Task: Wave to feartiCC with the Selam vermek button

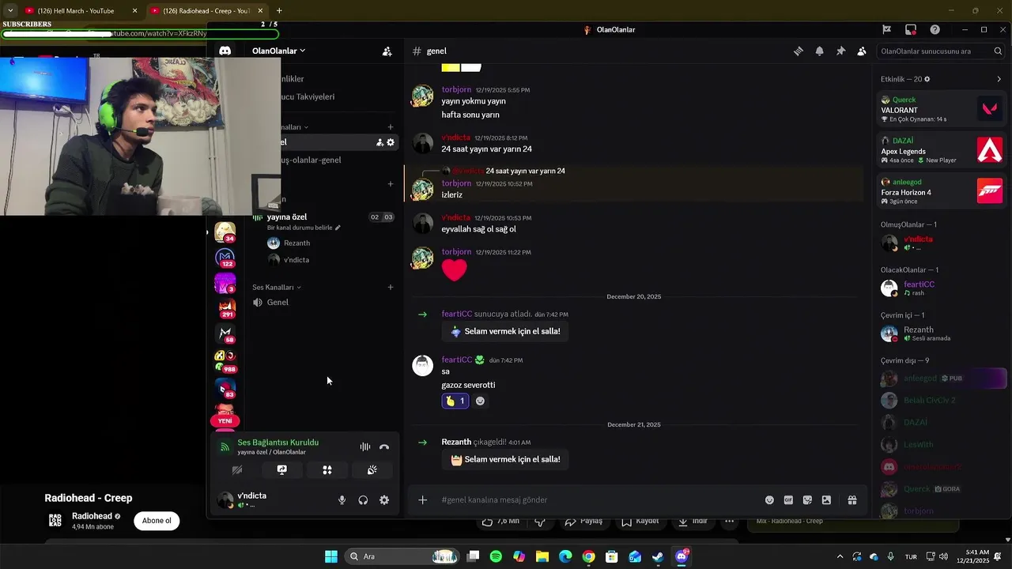Action: [505, 332]
